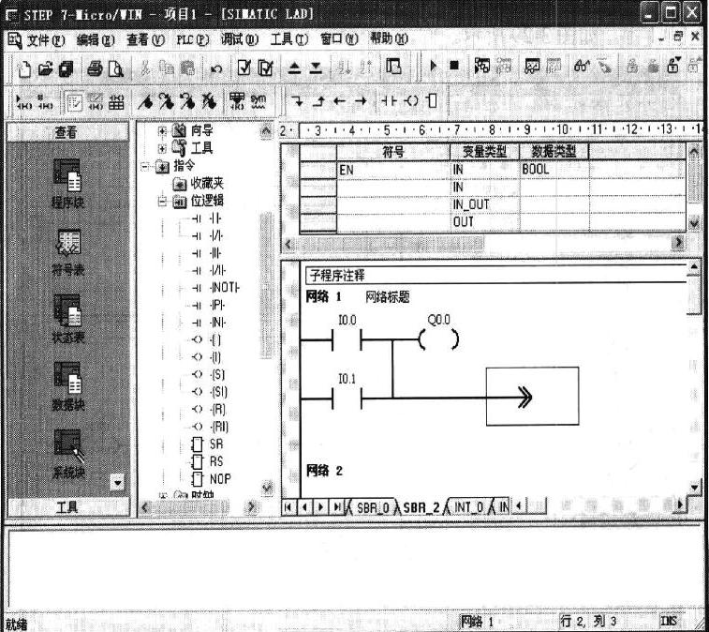
Task: Click the Compile All icon
Action: click(265, 68)
